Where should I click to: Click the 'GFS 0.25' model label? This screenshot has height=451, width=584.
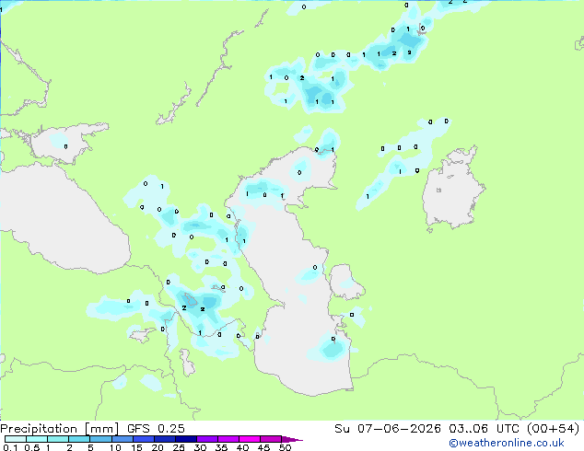[156, 429]
